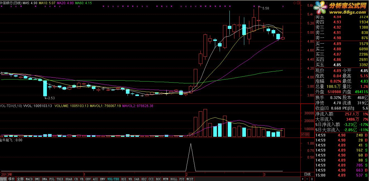
Task: Click the diamond icon at chart top-right
Action: coord(294,3)
